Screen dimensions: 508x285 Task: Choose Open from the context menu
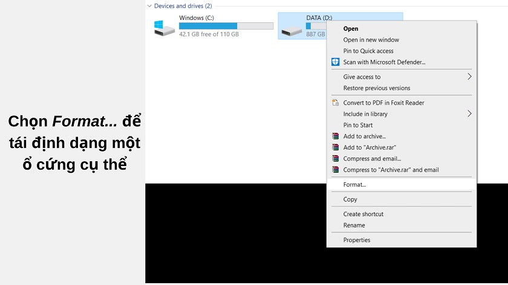[402, 28]
